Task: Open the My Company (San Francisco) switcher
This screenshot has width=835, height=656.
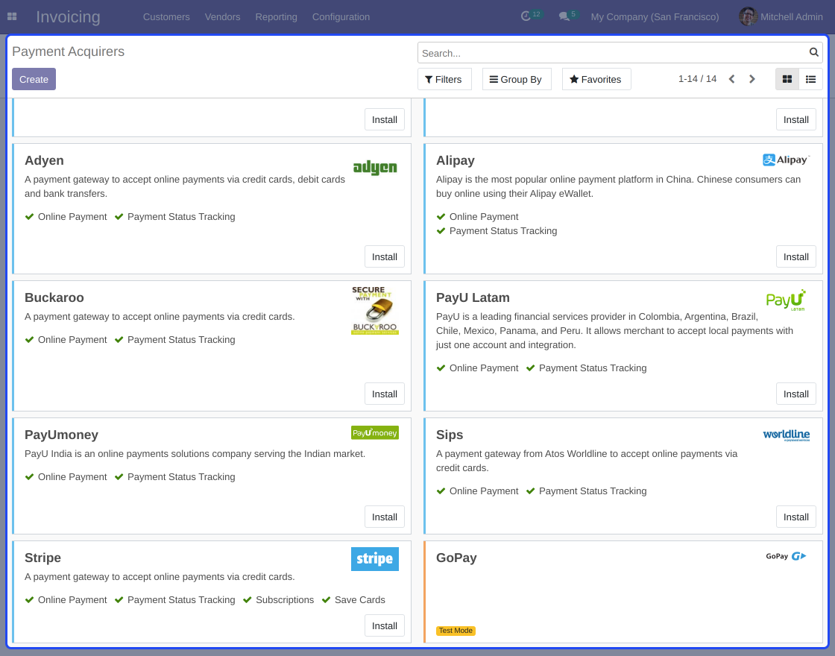Action: pyautogui.click(x=655, y=16)
